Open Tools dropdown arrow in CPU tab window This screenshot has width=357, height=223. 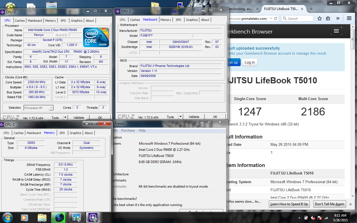click(x=65, y=118)
